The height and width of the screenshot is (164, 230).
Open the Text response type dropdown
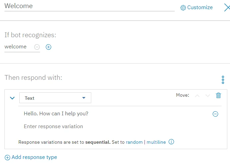coord(55,98)
